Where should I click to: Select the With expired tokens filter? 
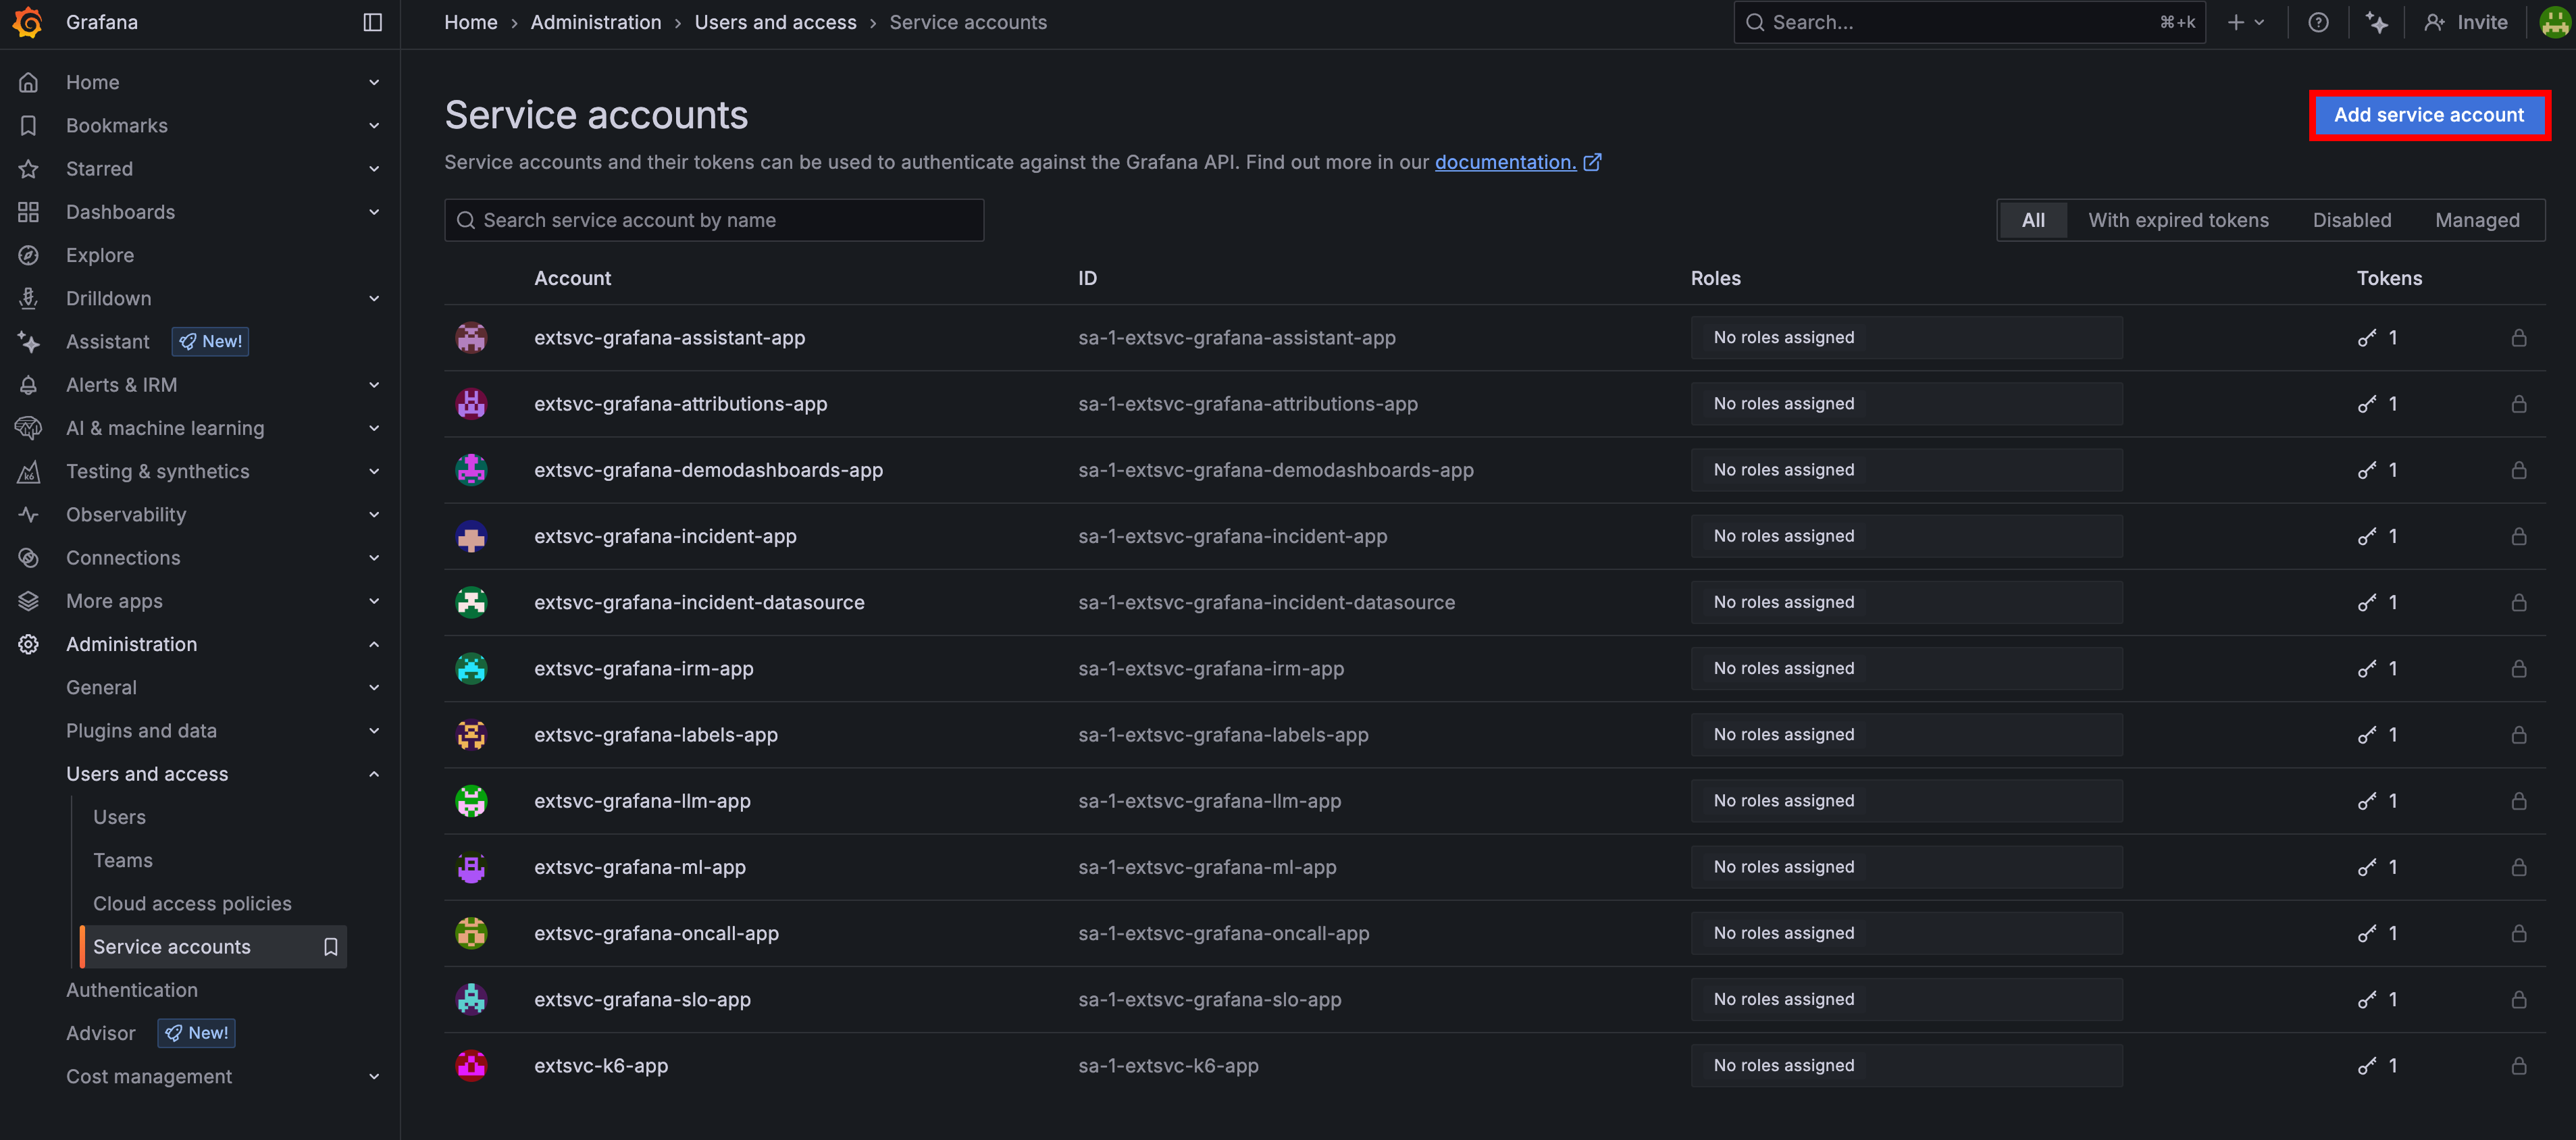[x=2177, y=220]
